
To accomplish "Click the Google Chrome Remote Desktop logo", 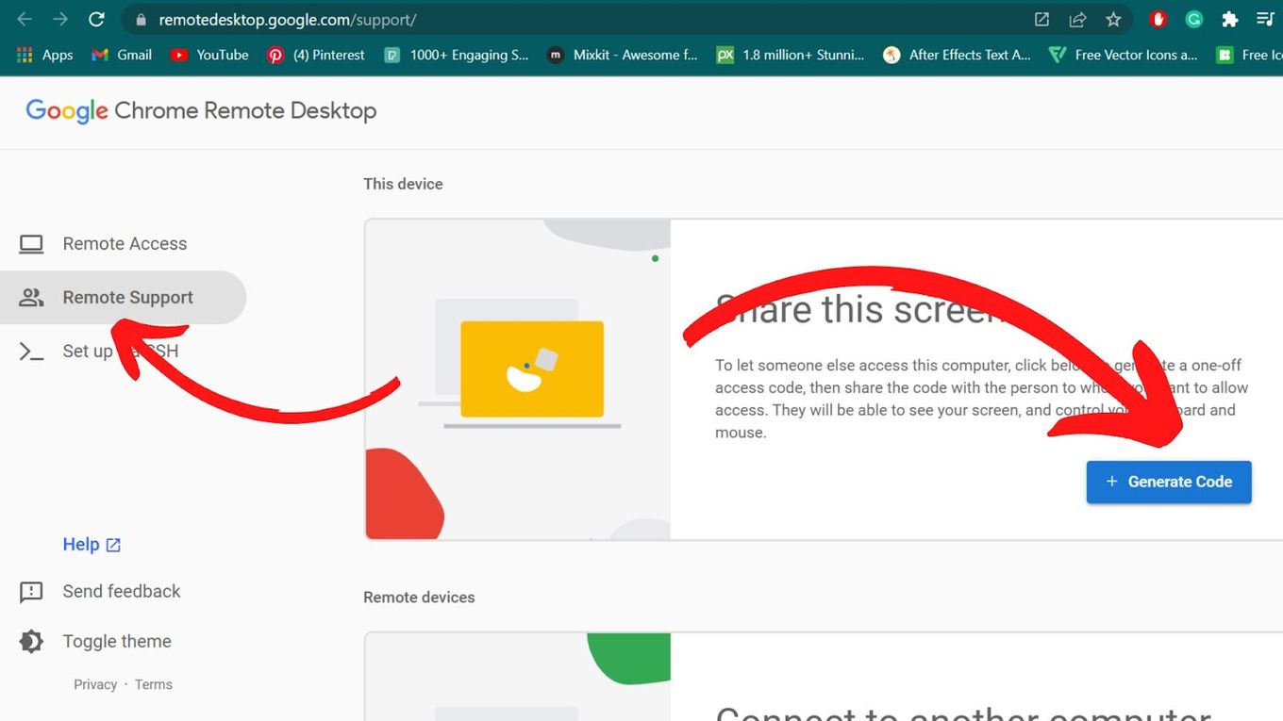I will (201, 111).
